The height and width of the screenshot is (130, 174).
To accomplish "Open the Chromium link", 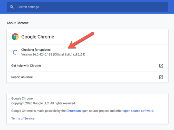I will (73, 111).
